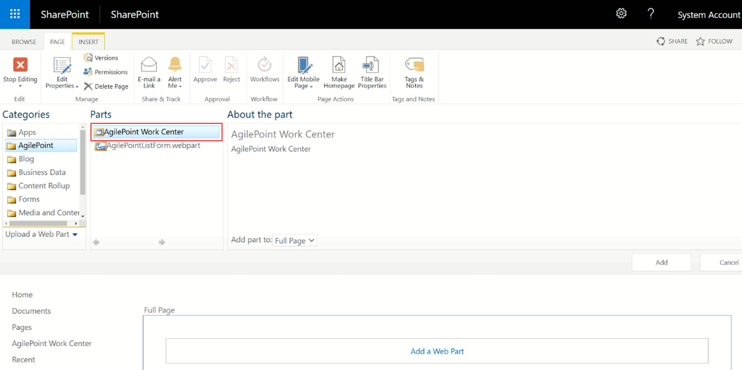
Task: Click the Tags & Notes icon
Action: coord(414,65)
